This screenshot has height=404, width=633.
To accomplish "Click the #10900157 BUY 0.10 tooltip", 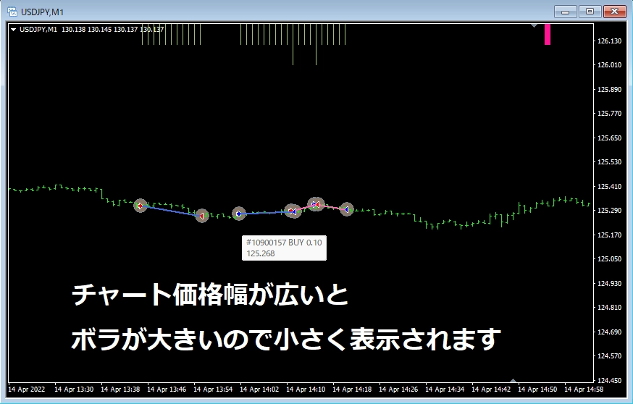I will 284,248.
